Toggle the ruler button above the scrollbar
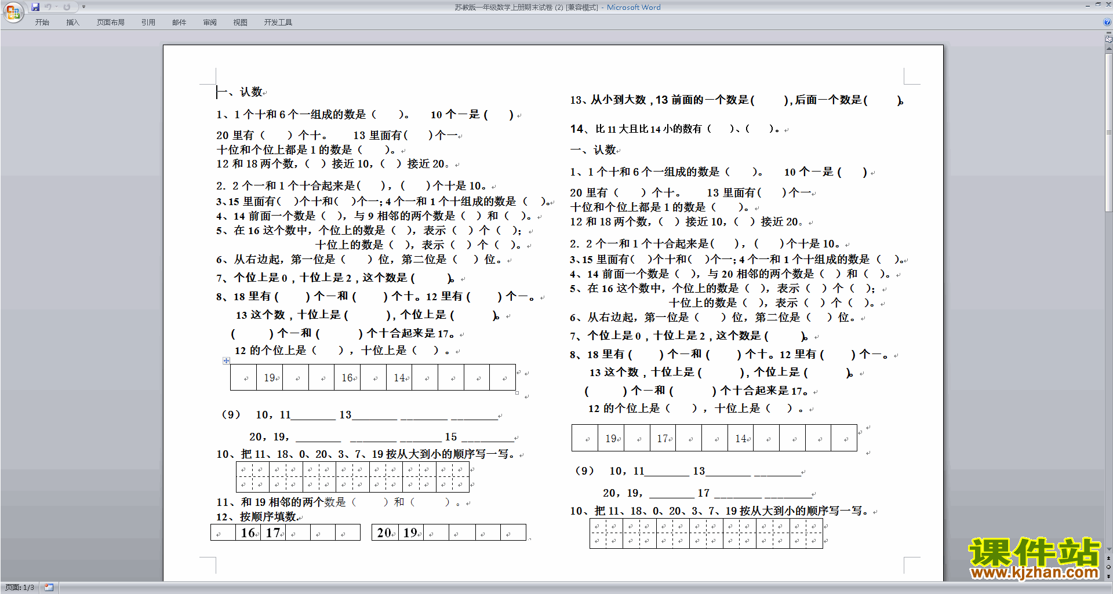1113x594 pixels. click(1108, 39)
